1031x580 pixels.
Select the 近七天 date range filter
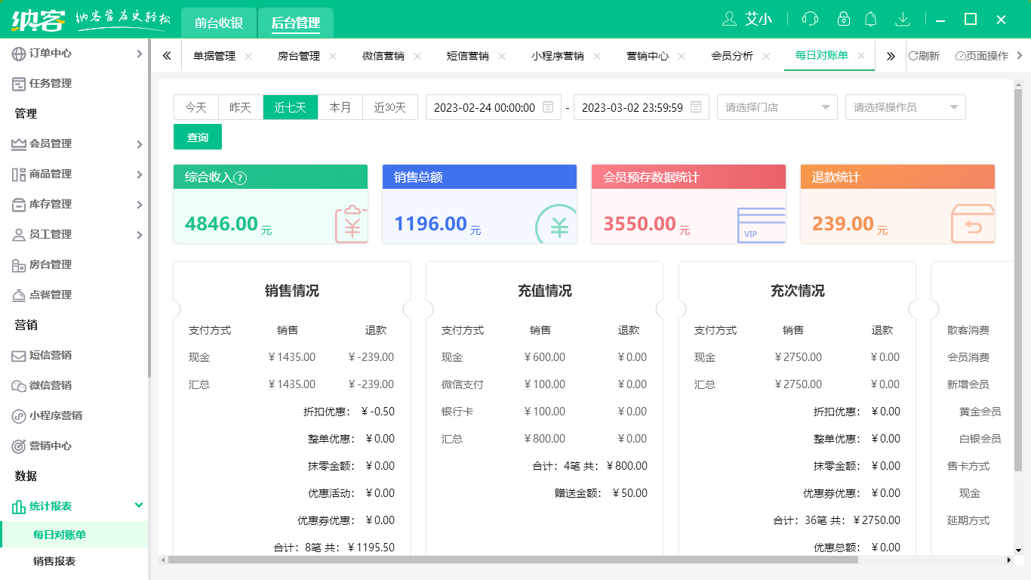[290, 107]
